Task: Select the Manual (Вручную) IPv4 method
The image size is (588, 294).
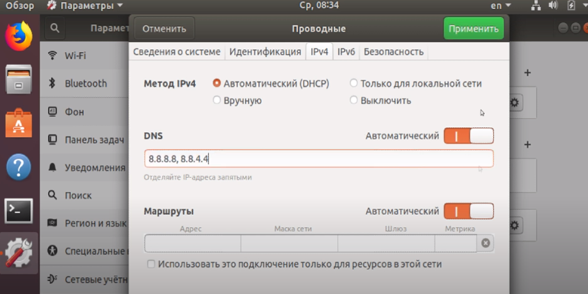Action: tap(217, 100)
